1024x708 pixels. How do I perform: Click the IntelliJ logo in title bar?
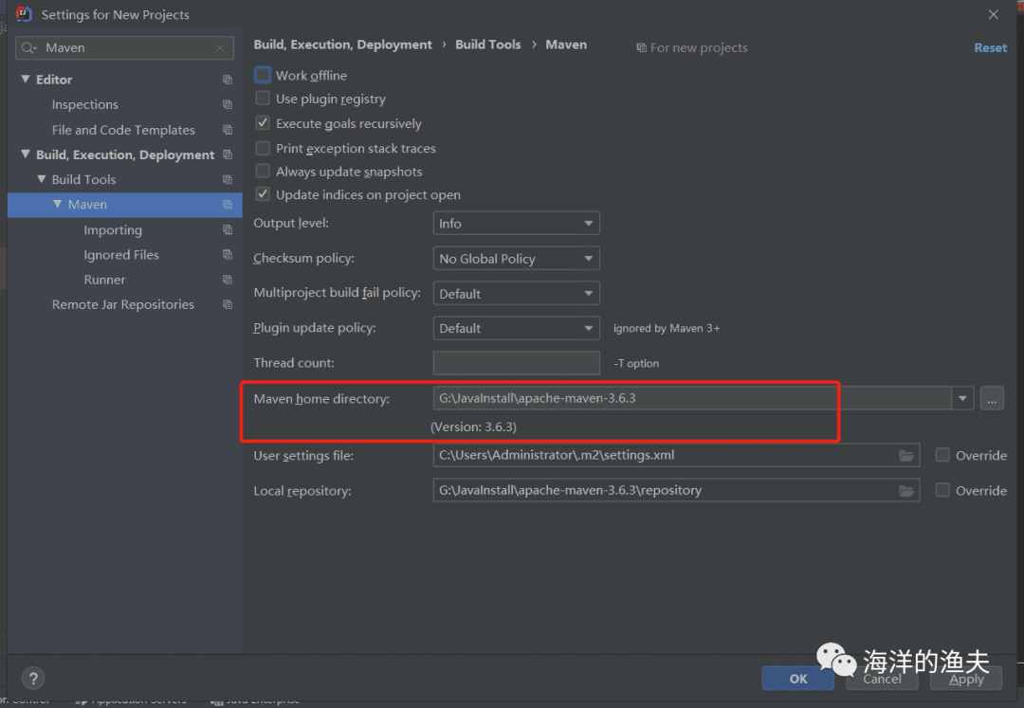pyautogui.click(x=24, y=14)
